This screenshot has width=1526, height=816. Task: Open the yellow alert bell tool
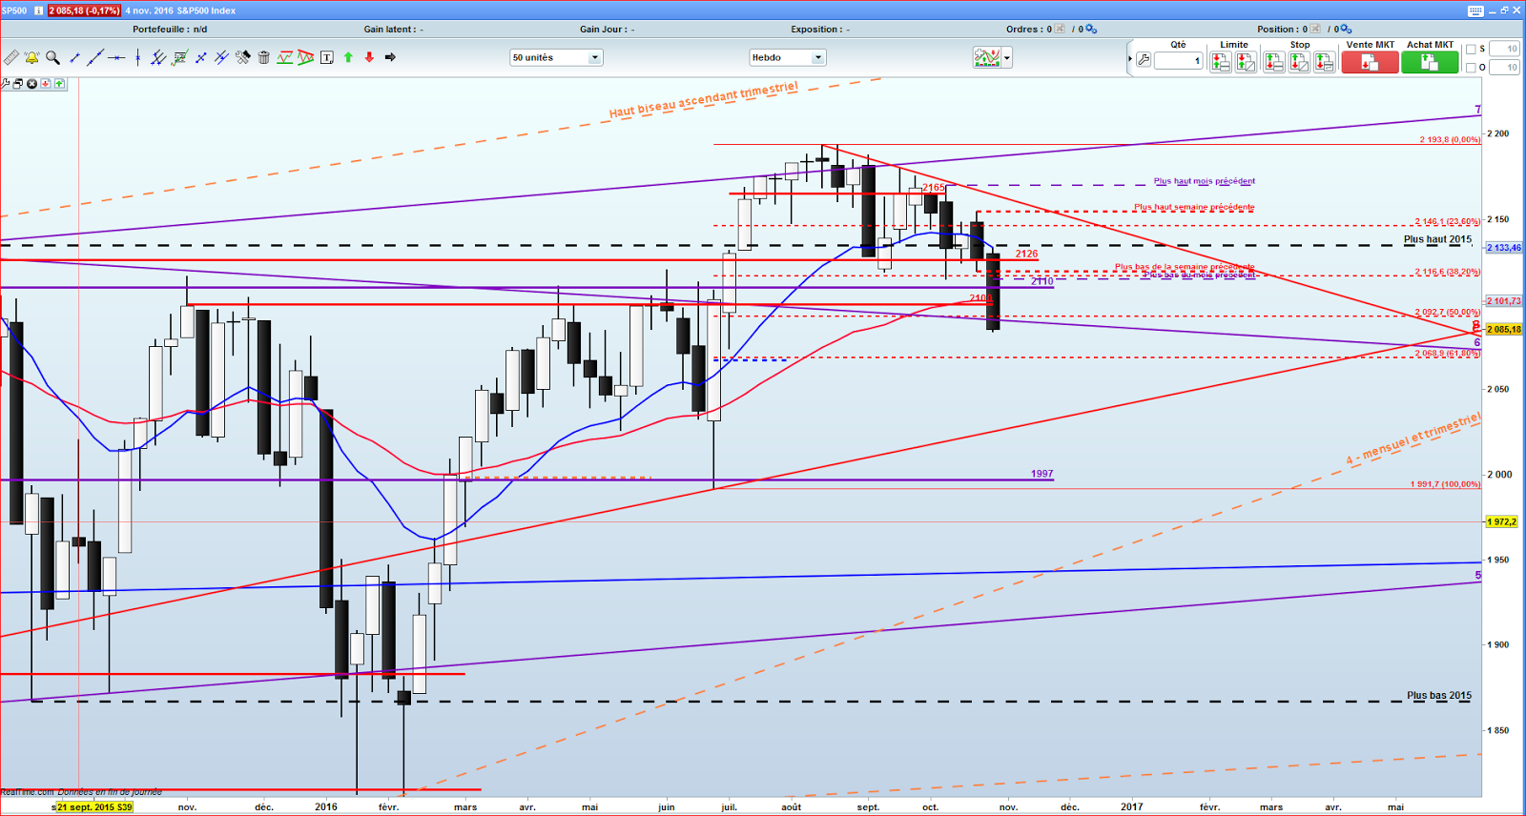[32, 58]
